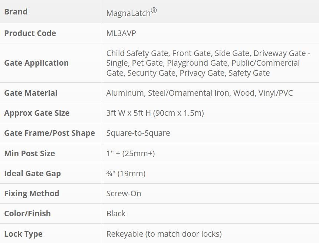Select the Rekeyable lock type value

[x=164, y=234]
